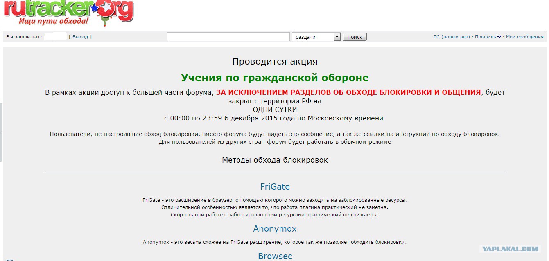Open Мои сообщения link

525,37
